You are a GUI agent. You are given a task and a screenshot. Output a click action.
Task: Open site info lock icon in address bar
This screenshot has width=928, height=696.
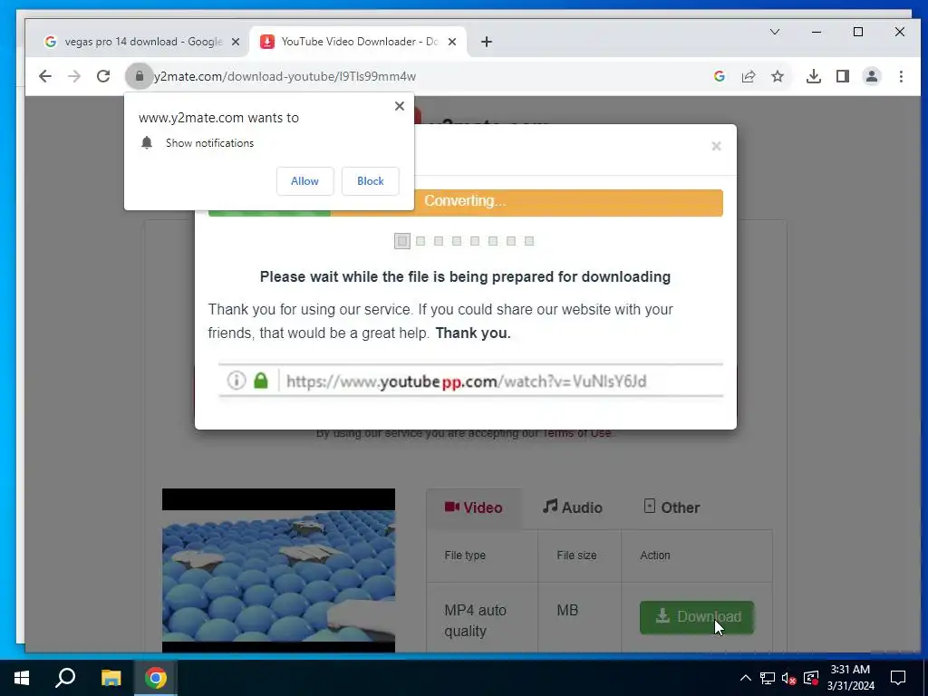coord(140,76)
